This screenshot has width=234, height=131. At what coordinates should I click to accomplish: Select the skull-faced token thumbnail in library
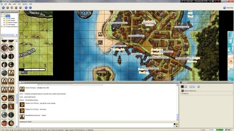click(4, 56)
